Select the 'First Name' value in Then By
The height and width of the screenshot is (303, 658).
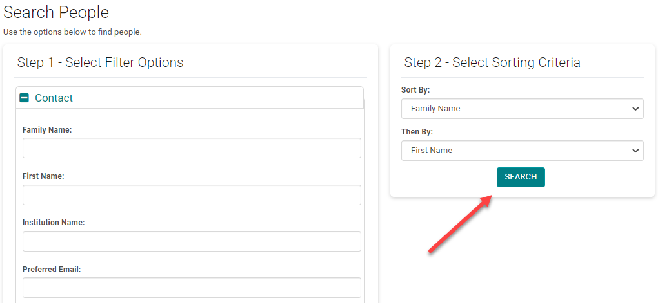[x=432, y=151]
